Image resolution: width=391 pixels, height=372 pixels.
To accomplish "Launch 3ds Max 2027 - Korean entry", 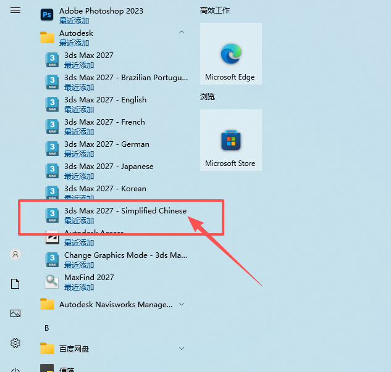I will tap(115, 193).
